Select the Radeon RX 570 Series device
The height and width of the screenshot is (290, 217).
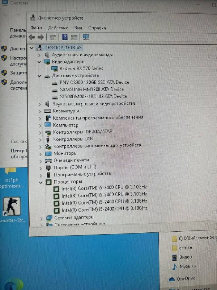click(81, 68)
